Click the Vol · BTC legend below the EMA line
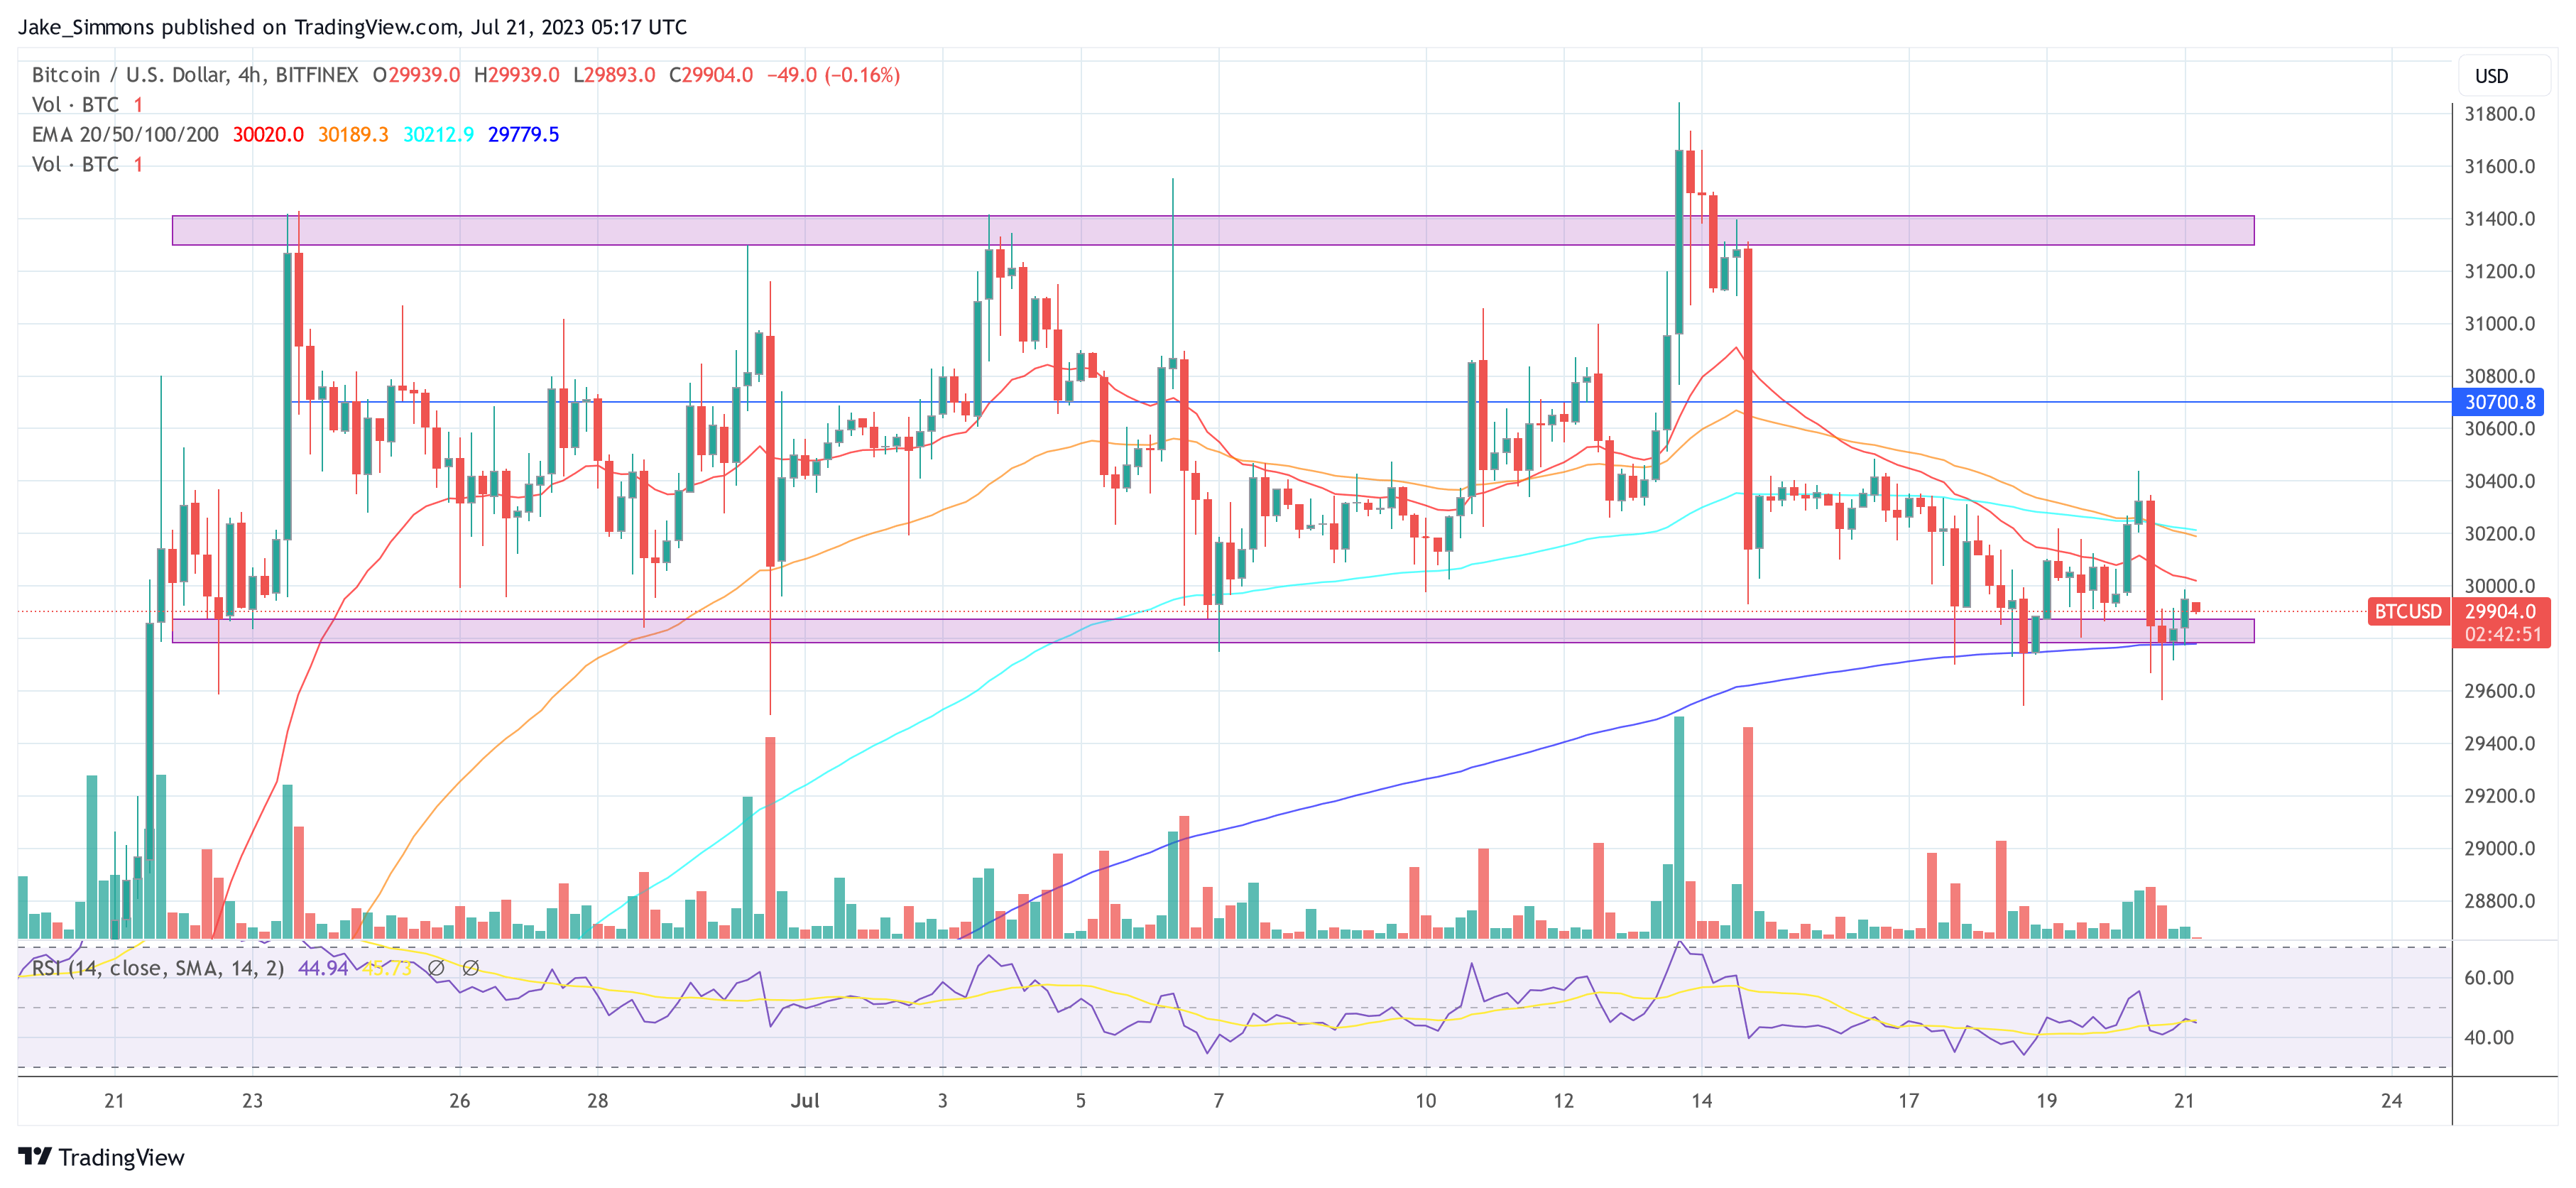Image resolution: width=2576 pixels, height=1188 pixels. (x=87, y=164)
